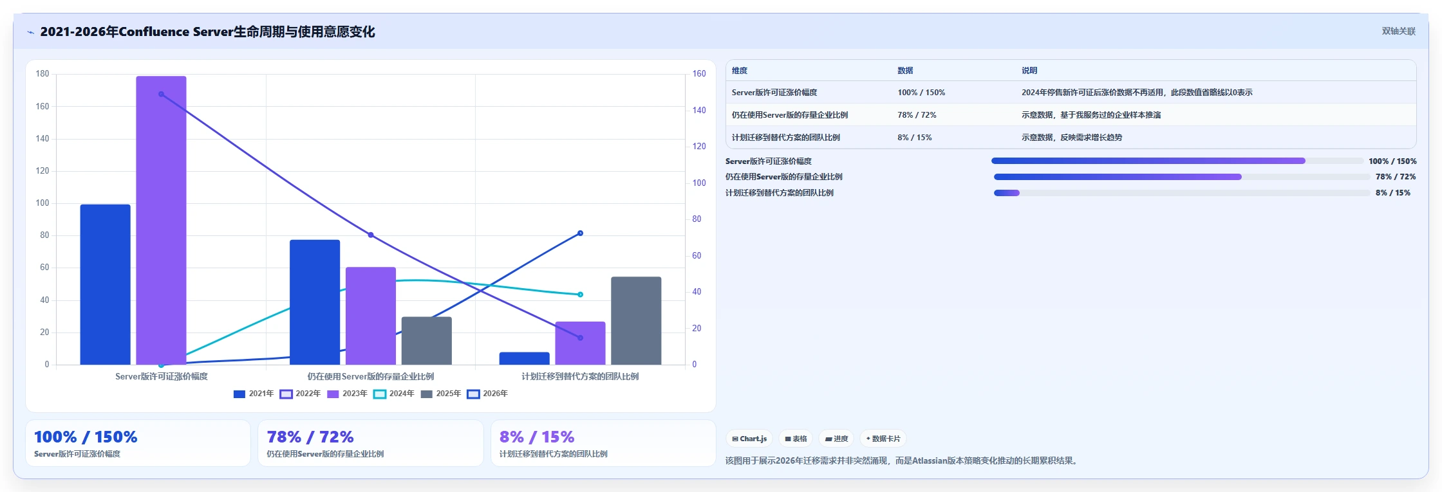Click progress list label Server版许可证涨幅幅度
This screenshot has width=1442, height=492.
pyautogui.click(x=769, y=161)
